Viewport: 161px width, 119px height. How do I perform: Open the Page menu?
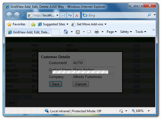pos(112,32)
